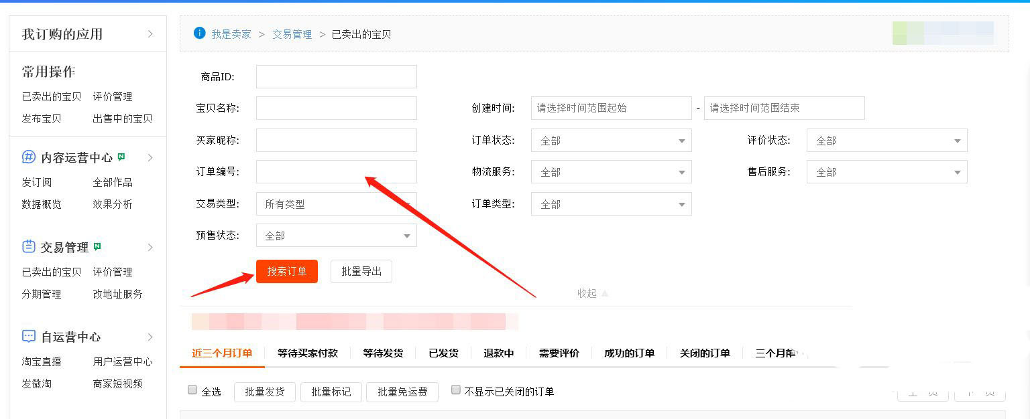Open 用户运营中心 link in sidebar

(x=123, y=361)
